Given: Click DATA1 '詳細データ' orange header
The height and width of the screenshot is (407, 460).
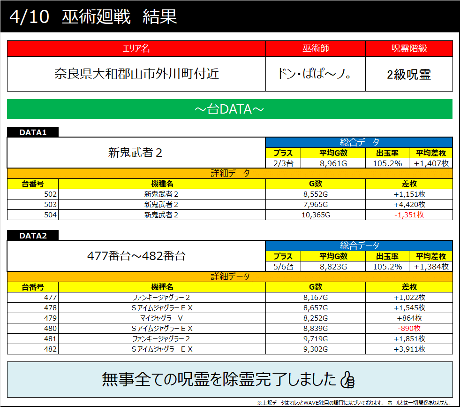Looking at the screenshot, I should click(230, 173).
